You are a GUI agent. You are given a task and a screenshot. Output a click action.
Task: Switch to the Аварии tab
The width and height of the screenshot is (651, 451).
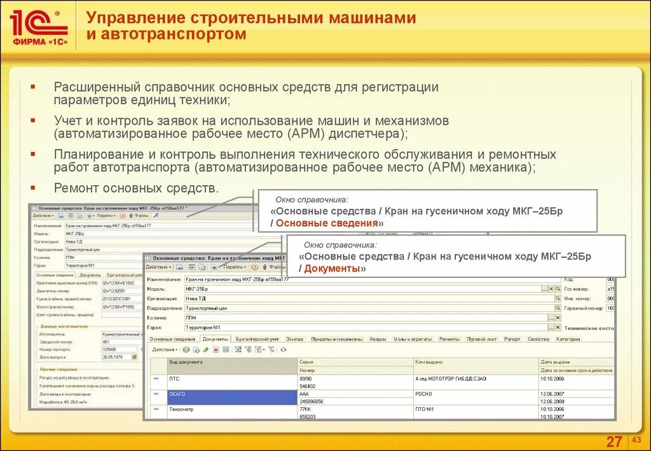pos(378,339)
